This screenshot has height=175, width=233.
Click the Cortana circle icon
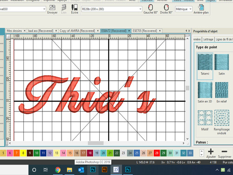click(x=34, y=170)
